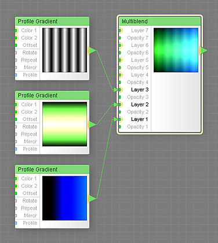Click Profile input of blue gradient node

click(x=16, y=223)
